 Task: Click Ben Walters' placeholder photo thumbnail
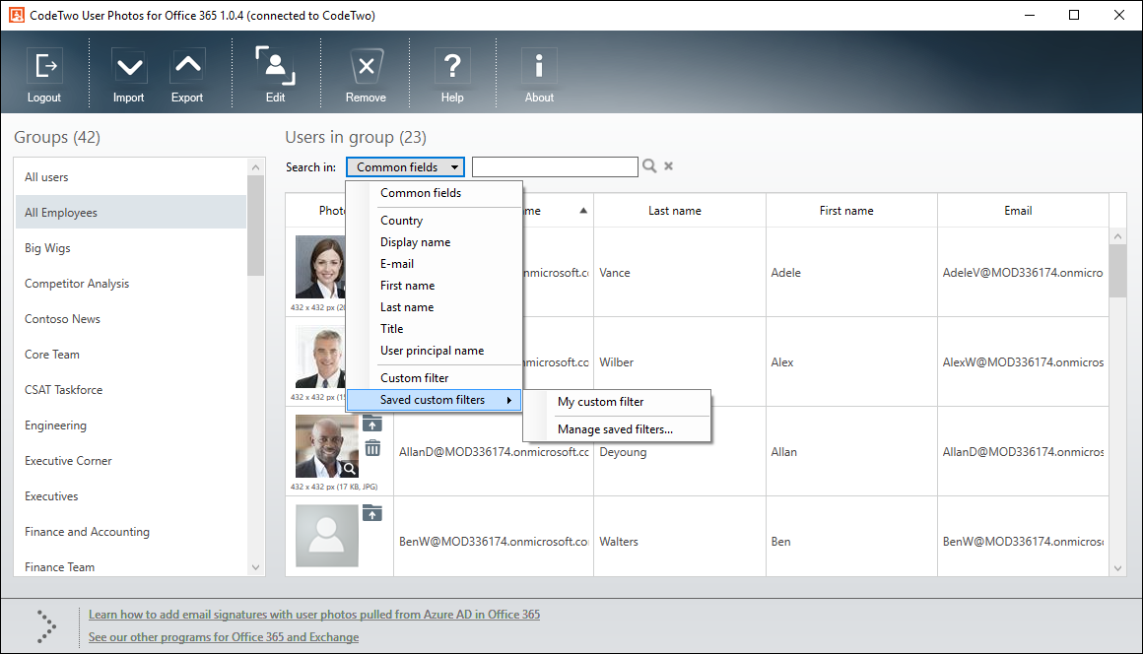(x=326, y=536)
